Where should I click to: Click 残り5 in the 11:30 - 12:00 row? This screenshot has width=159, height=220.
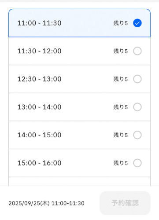pyautogui.click(x=120, y=51)
